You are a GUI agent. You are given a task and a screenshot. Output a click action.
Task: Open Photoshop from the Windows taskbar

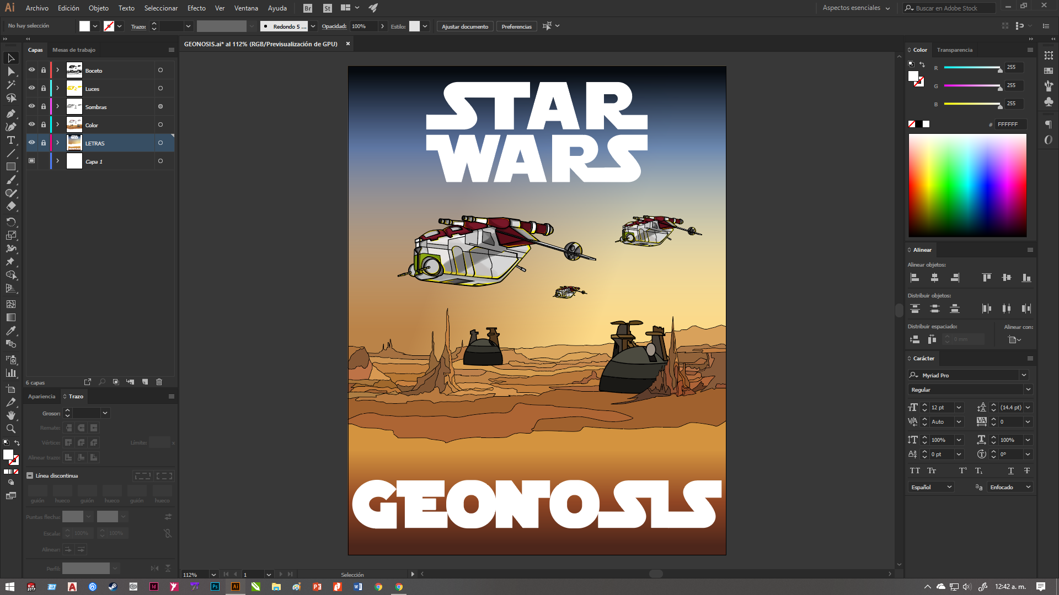point(215,587)
